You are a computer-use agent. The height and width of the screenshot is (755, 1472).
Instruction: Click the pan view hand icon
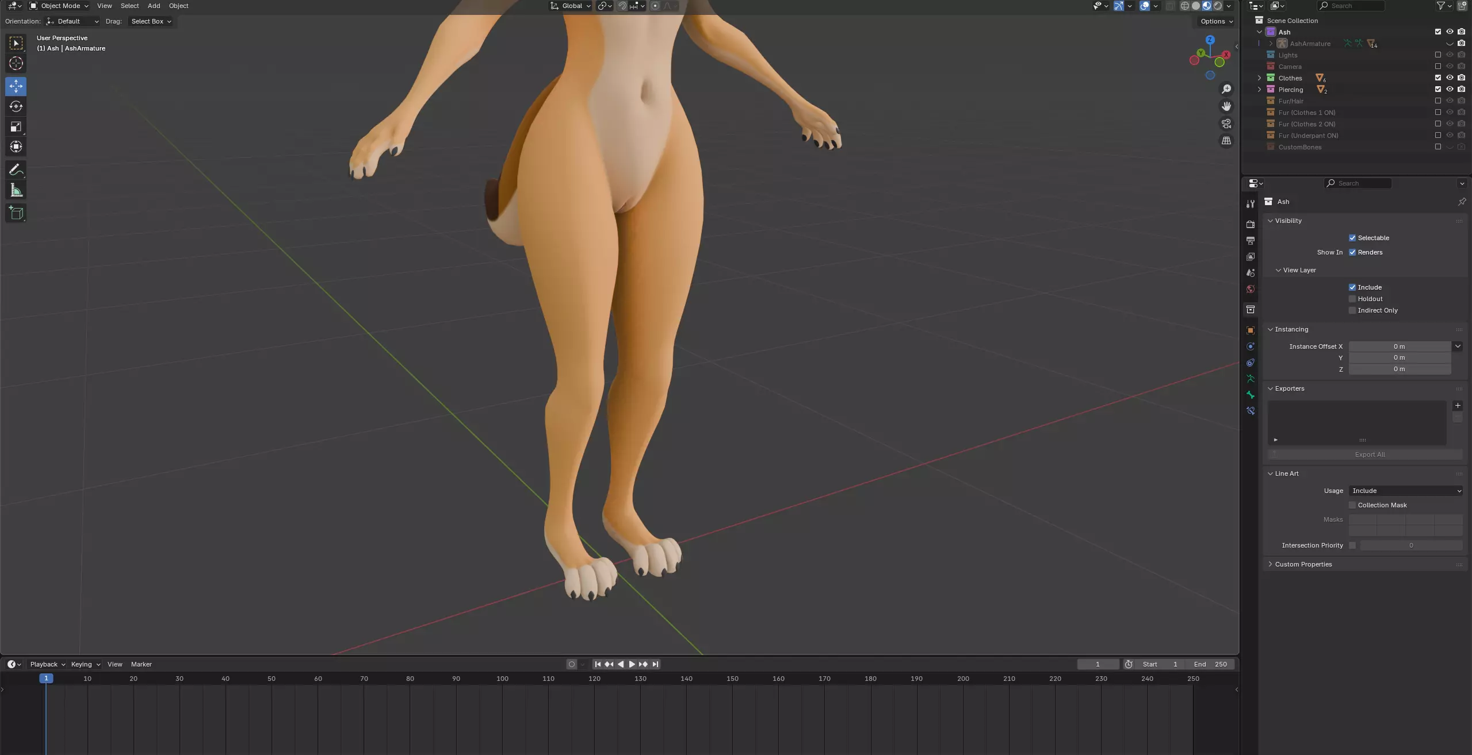tap(1226, 106)
